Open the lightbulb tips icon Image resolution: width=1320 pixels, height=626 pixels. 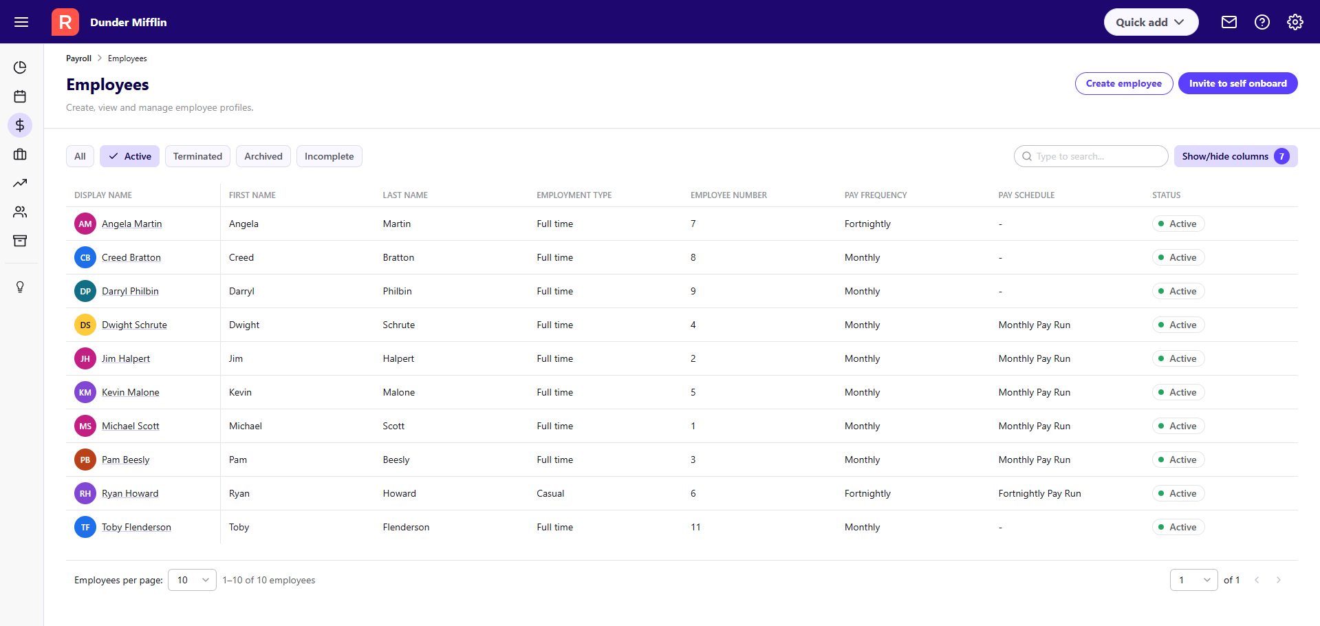click(x=20, y=287)
